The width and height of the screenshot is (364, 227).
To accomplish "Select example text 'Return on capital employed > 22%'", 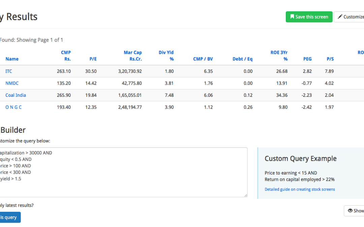I will tap(300, 179).
